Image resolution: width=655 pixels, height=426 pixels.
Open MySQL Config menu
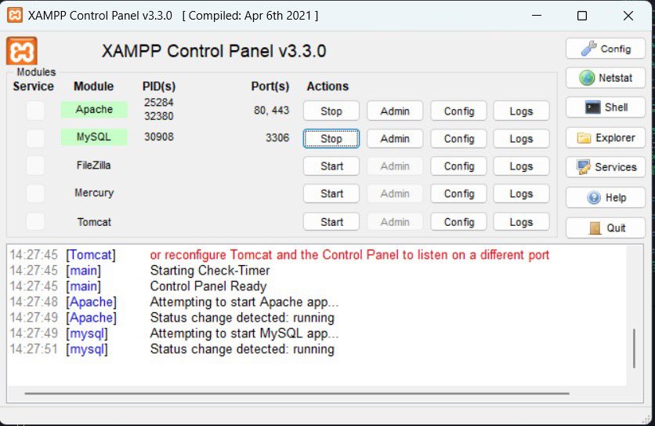pos(458,139)
